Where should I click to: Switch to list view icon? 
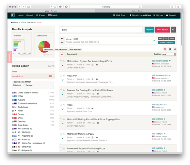point(170,49)
